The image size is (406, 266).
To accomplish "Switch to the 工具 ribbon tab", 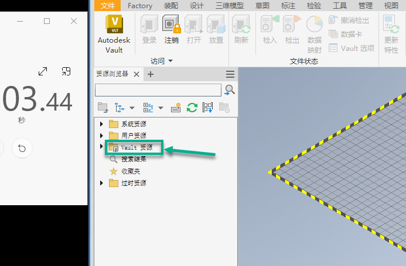I will pyautogui.click(x=339, y=5).
